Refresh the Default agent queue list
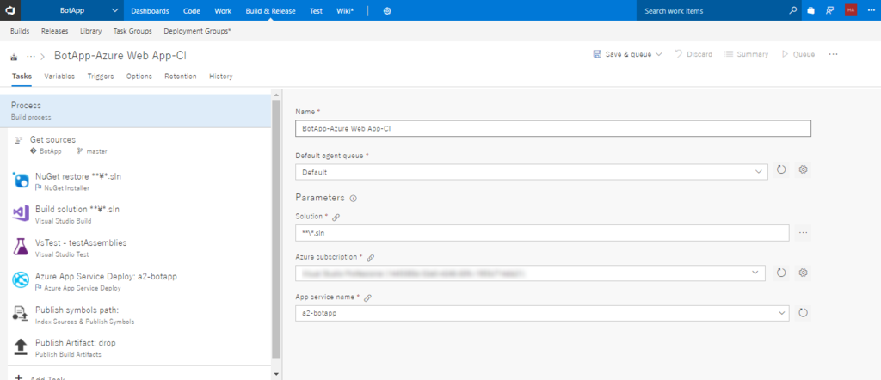Viewport: 881px width, 380px height. (x=780, y=169)
